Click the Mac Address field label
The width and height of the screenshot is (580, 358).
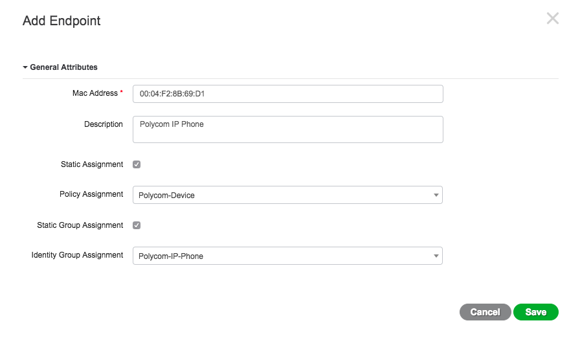point(95,93)
